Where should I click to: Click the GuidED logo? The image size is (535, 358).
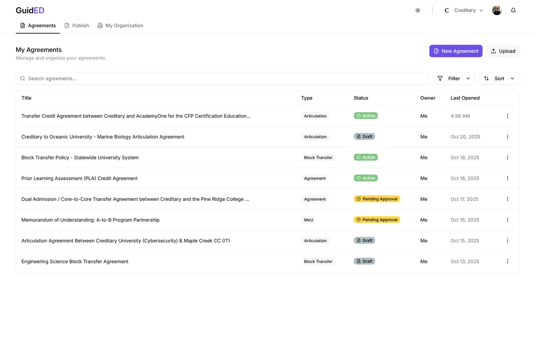tap(30, 10)
